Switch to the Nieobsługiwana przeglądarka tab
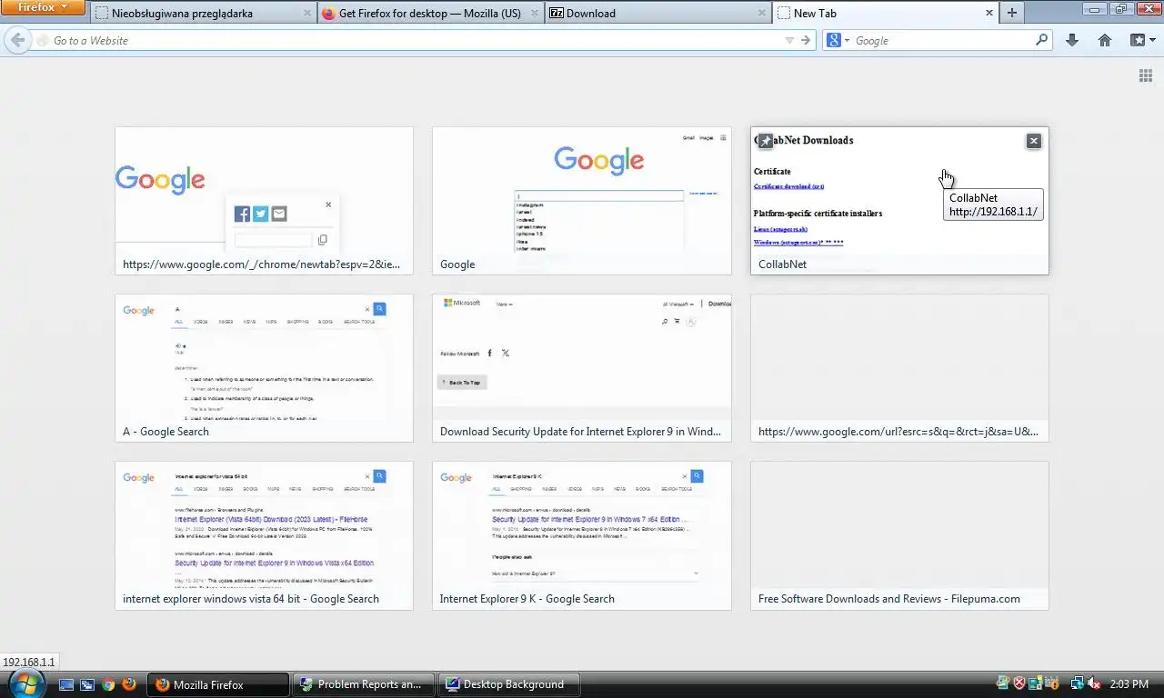This screenshot has height=698, width=1164. click(203, 13)
